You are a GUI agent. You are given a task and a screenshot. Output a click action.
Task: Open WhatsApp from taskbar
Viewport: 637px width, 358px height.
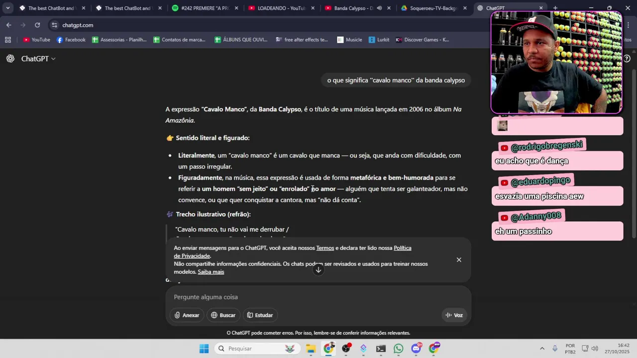(x=398, y=349)
